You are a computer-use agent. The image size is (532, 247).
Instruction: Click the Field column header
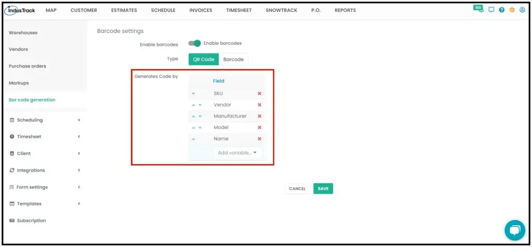219,81
